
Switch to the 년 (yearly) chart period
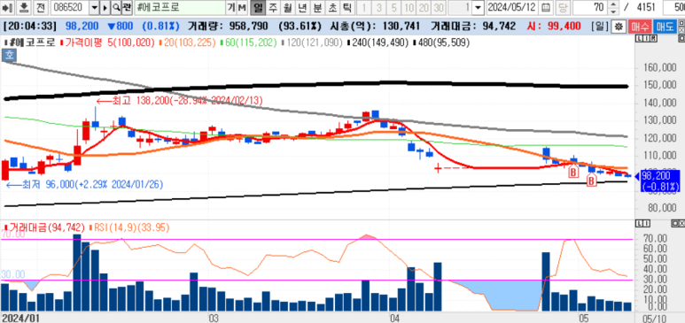[302, 7]
